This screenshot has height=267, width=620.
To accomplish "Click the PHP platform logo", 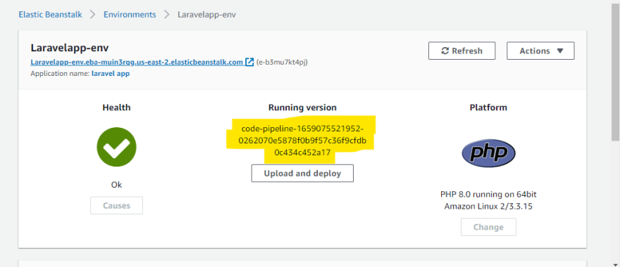I will (488, 153).
